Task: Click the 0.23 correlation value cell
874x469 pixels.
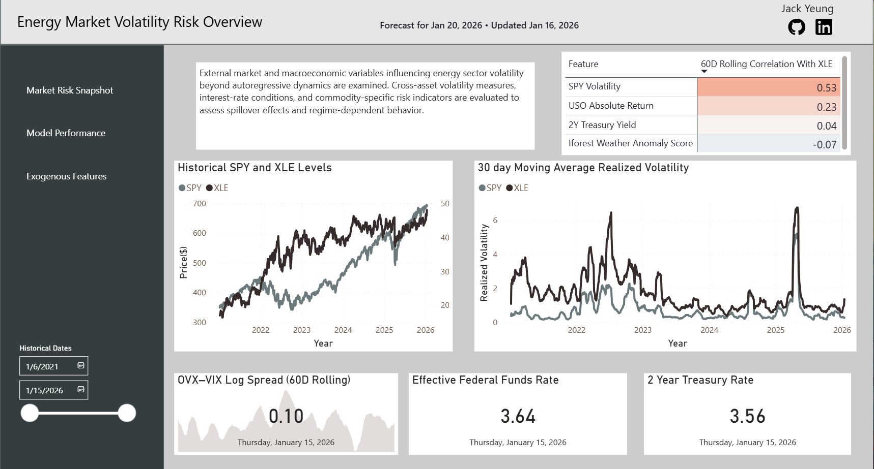Action: [769, 106]
